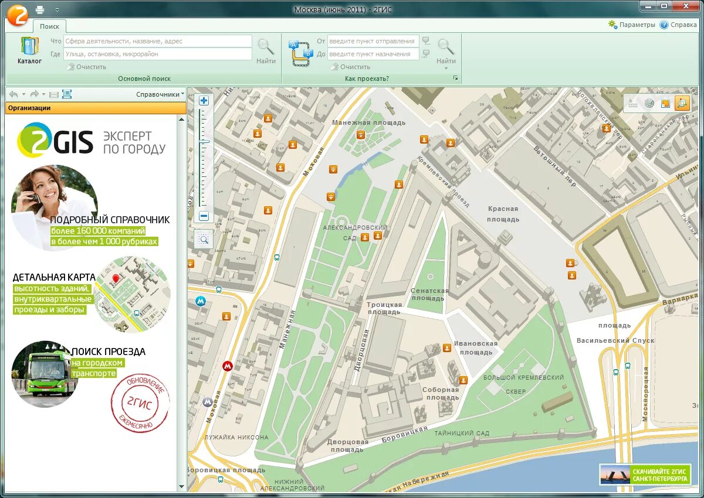Focus the Что search field
The height and width of the screenshot is (498, 704).
click(158, 41)
